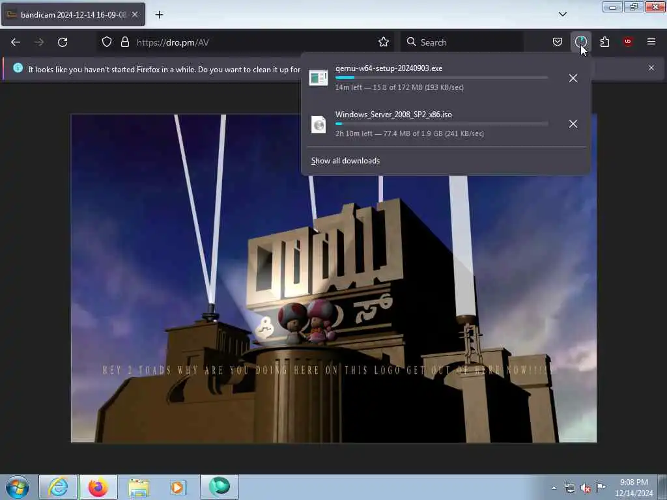This screenshot has width=667, height=500.
Task: Open the Firefox hamburger menu
Action: click(x=651, y=42)
